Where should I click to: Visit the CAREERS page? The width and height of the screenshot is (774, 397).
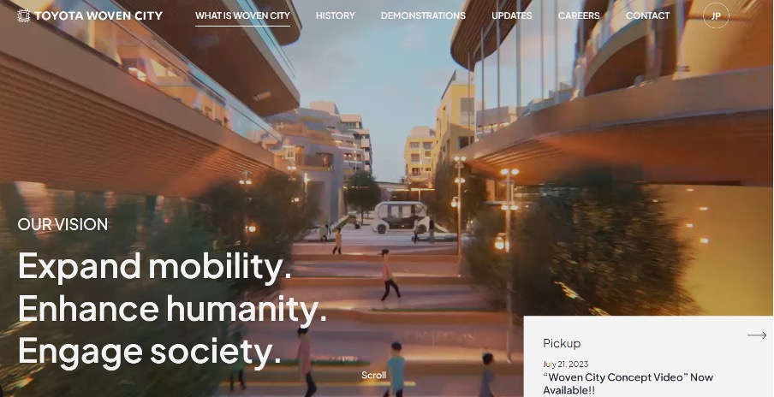[x=579, y=15]
